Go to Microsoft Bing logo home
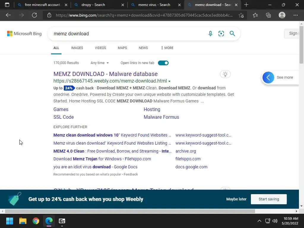This screenshot has height=228, width=304. coord(24,34)
